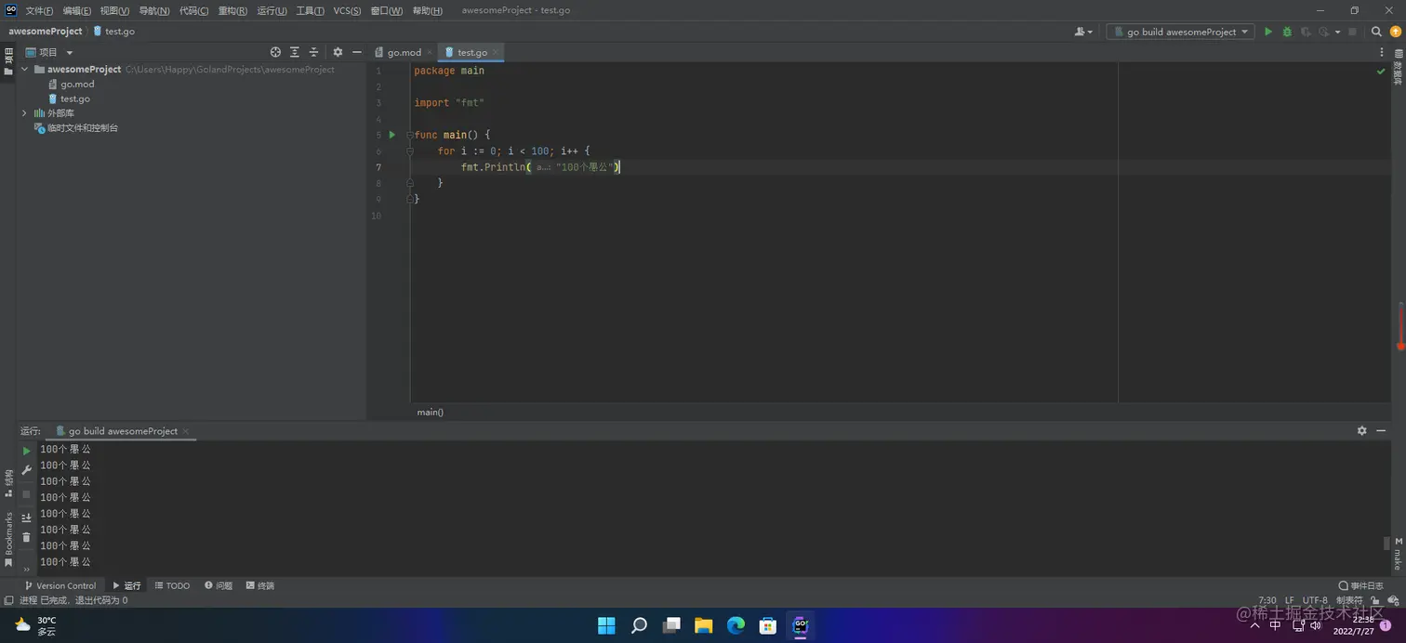Select test.go file in project tree
1406x643 pixels.
[x=69, y=98]
